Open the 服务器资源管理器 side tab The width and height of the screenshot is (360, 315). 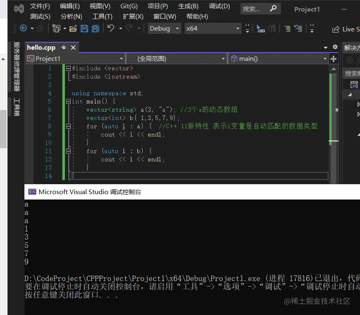tap(17, 67)
